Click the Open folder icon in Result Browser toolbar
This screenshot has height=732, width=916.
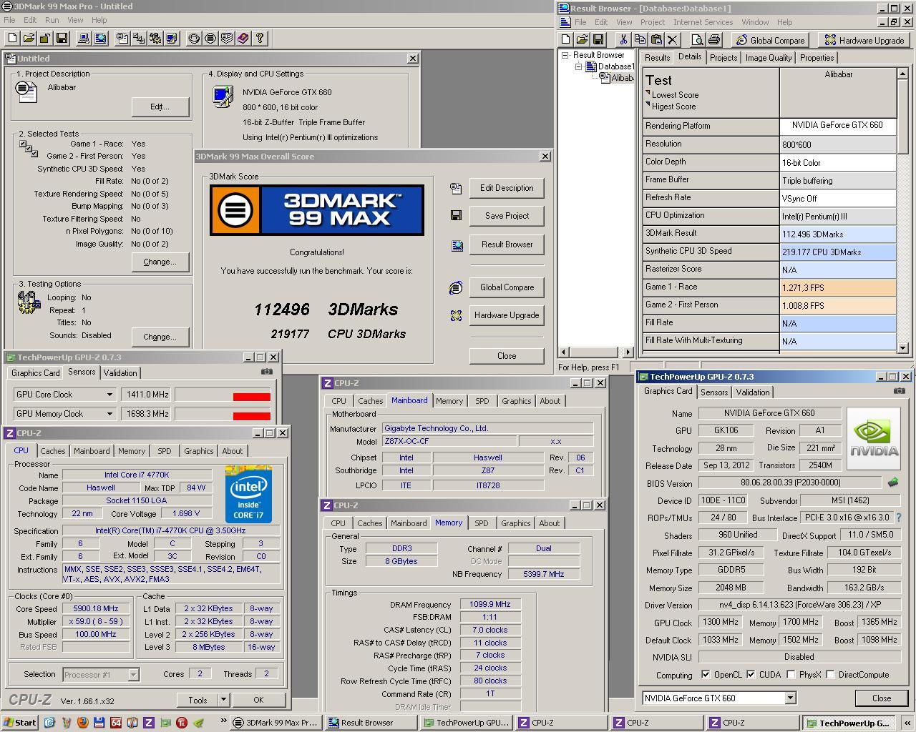pyautogui.click(x=582, y=40)
